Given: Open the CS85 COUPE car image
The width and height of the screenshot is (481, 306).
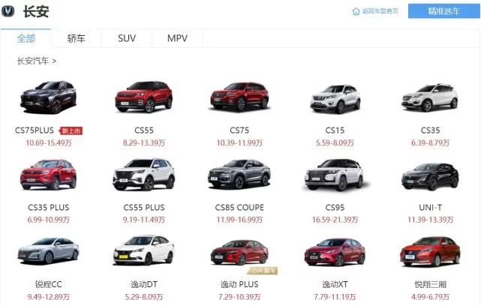Looking at the screenshot, I should coord(239,173).
